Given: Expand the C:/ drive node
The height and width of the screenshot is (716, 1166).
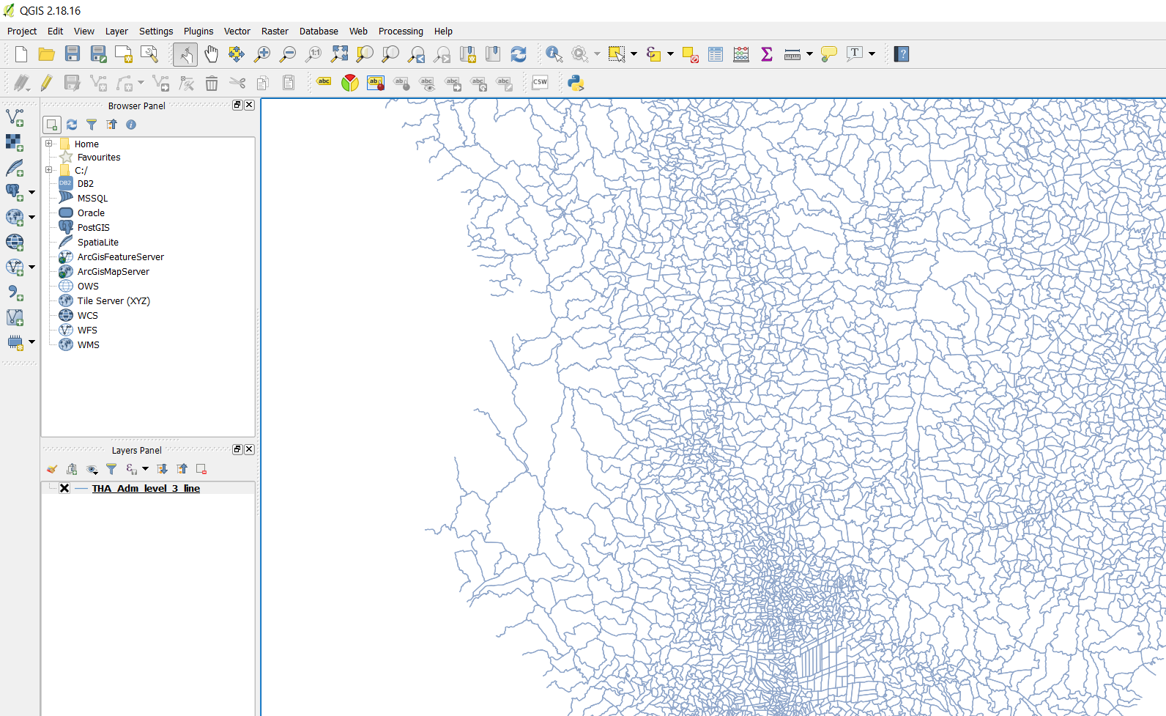Looking at the screenshot, I should [49, 170].
